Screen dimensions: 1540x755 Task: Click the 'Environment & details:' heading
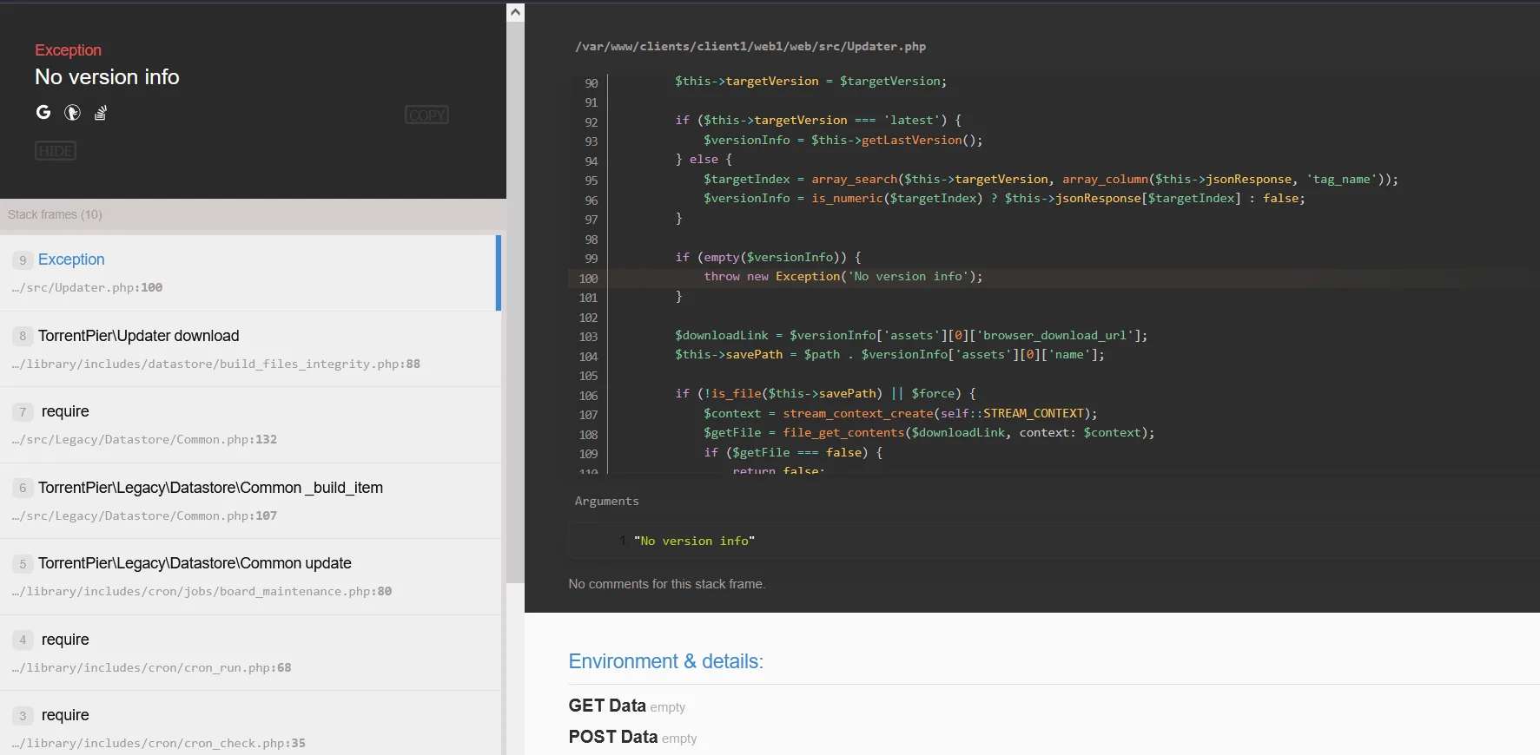point(666,661)
